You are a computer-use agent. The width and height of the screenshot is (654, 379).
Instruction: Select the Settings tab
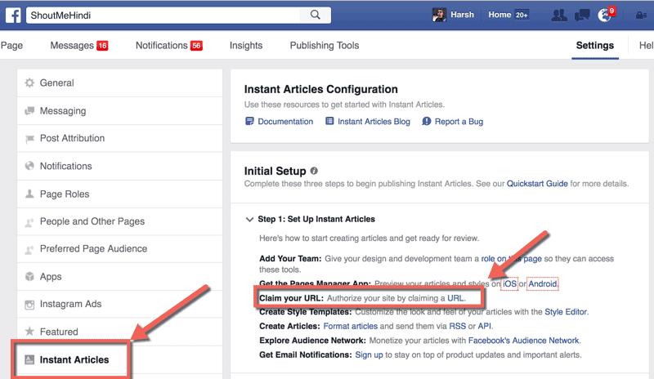595,46
